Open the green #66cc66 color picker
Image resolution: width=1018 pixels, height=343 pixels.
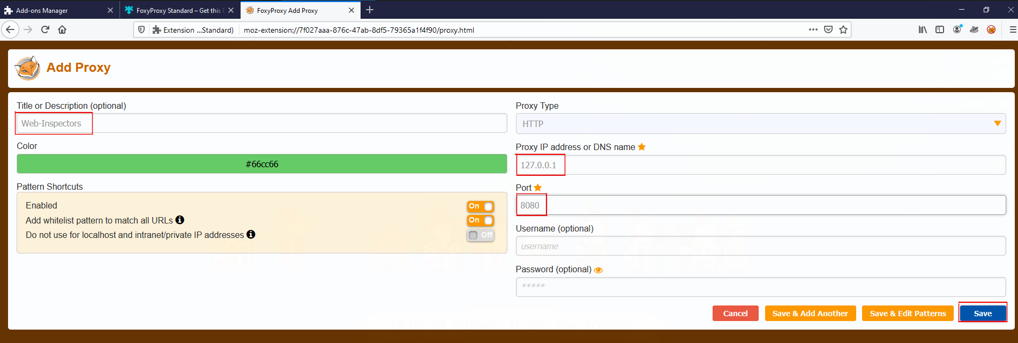point(261,164)
